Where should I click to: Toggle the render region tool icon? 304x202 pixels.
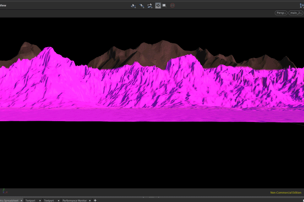[x=158, y=5]
